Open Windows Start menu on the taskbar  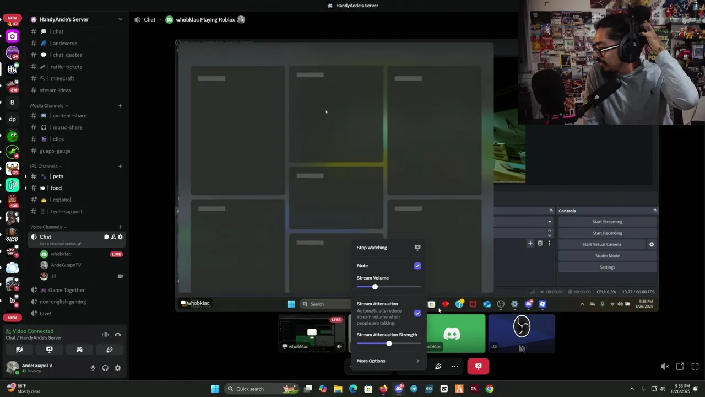pyautogui.click(x=215, y=389)
